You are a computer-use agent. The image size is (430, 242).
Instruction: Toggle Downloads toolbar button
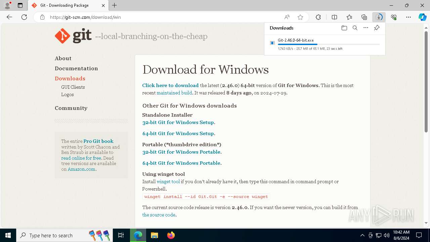pos(379,17)
